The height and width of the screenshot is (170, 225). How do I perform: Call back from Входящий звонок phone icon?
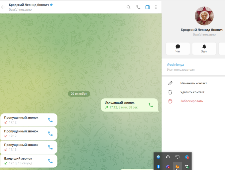(50, 161)
